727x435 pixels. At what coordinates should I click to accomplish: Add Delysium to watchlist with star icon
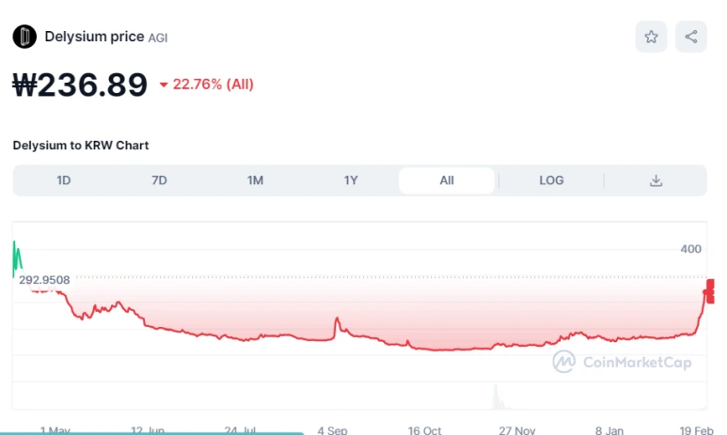tap(651, 37)
